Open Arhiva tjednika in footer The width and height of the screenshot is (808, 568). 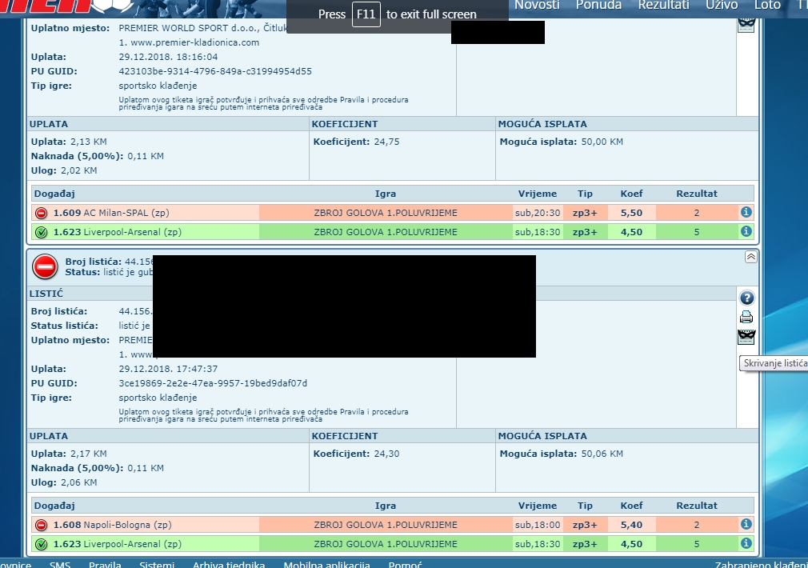[x=229, y=564]
